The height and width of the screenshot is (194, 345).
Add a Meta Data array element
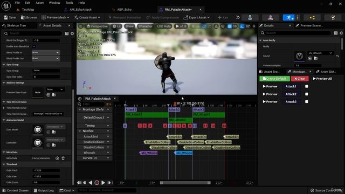click(57, 158)
